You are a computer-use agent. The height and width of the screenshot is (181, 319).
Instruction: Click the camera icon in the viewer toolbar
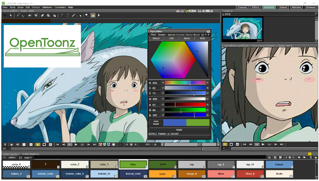[x=17, y=144]
